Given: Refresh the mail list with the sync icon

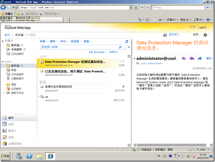Looking at the screenshot, I should pyautogui.click(x=127, y=41).
